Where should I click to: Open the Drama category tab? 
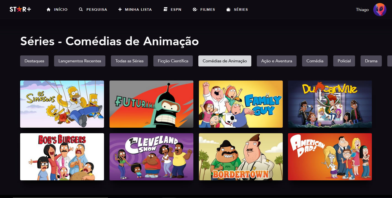tap(371, 61)
